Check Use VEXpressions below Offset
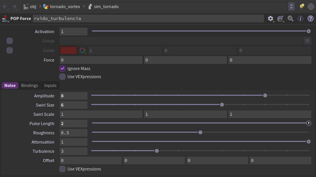Image resolution: width=316 pixels, height=177 pixels. click(62, 169)
